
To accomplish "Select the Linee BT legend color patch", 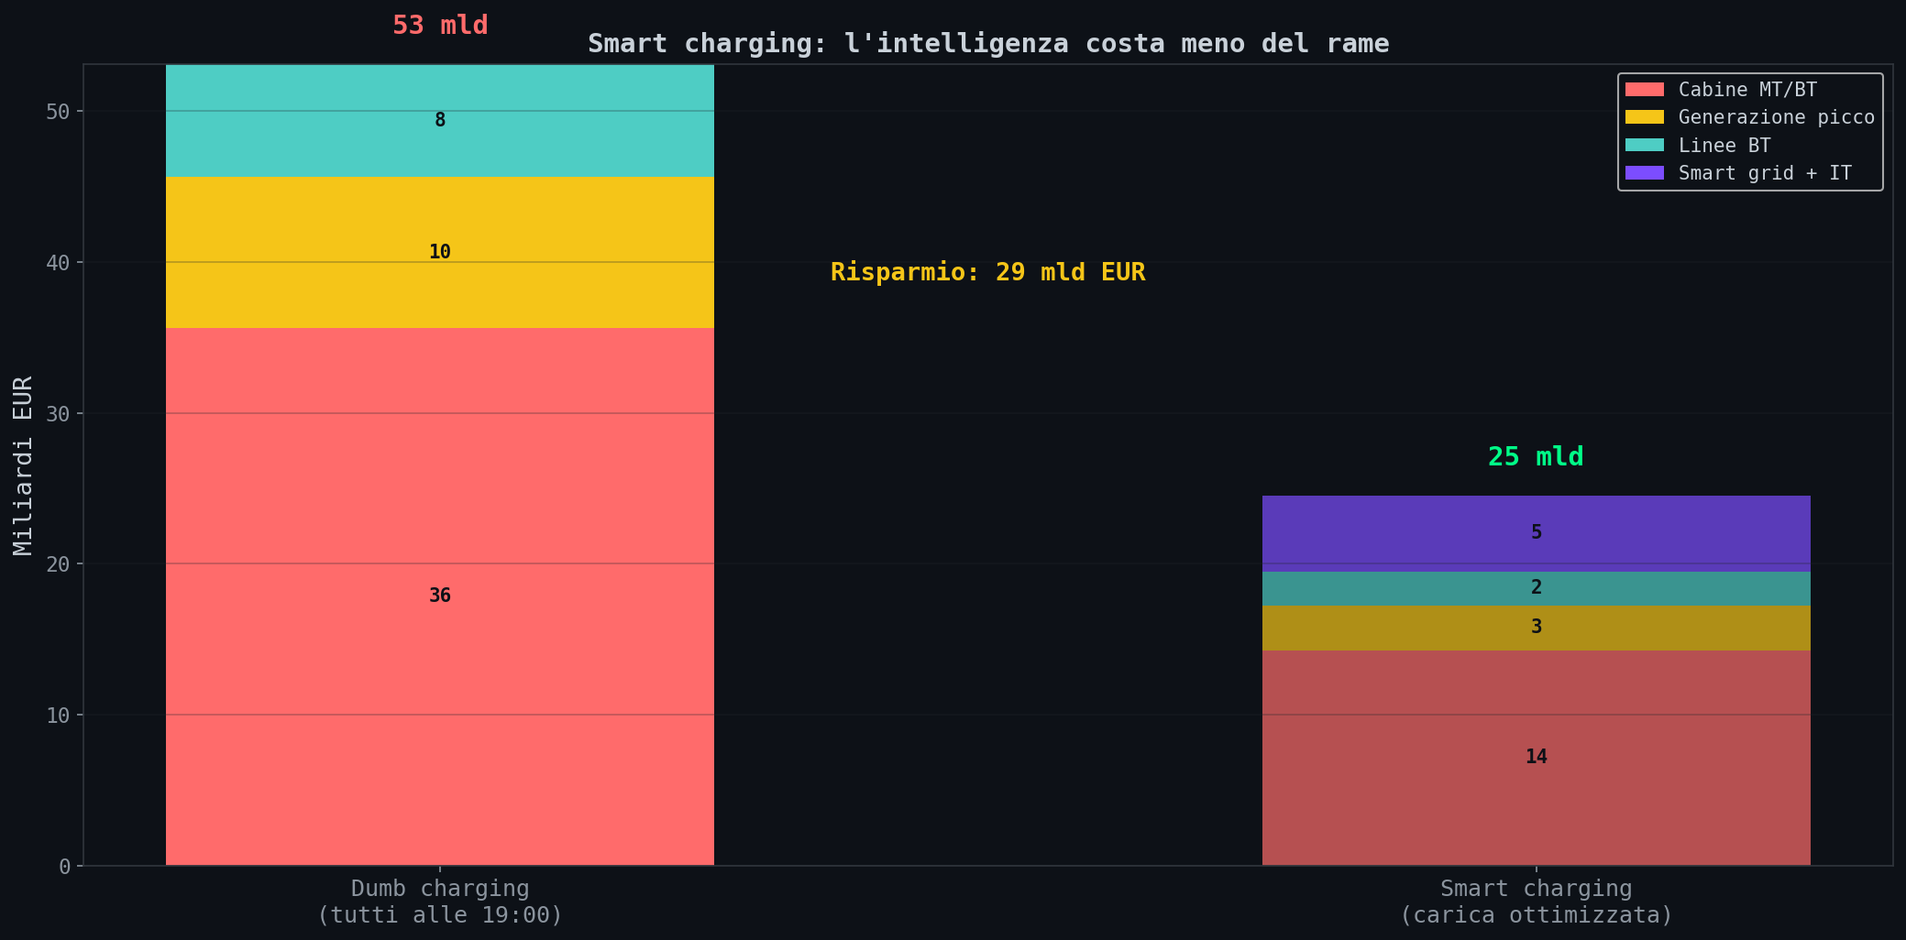I will click(x=1644, y=145).
